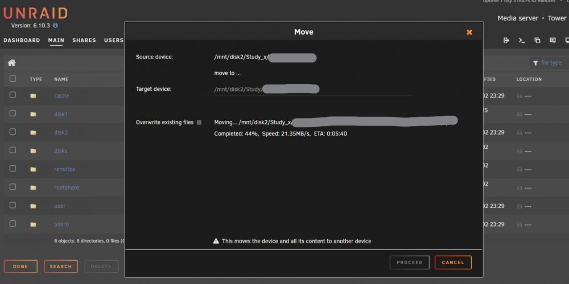Click the logout icon in top toolbar
The image size is (569, 284).
point(506,40)
